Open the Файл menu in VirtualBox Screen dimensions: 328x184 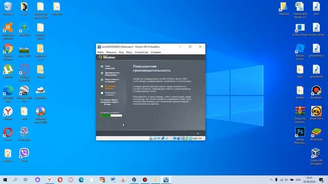(100, 52)
